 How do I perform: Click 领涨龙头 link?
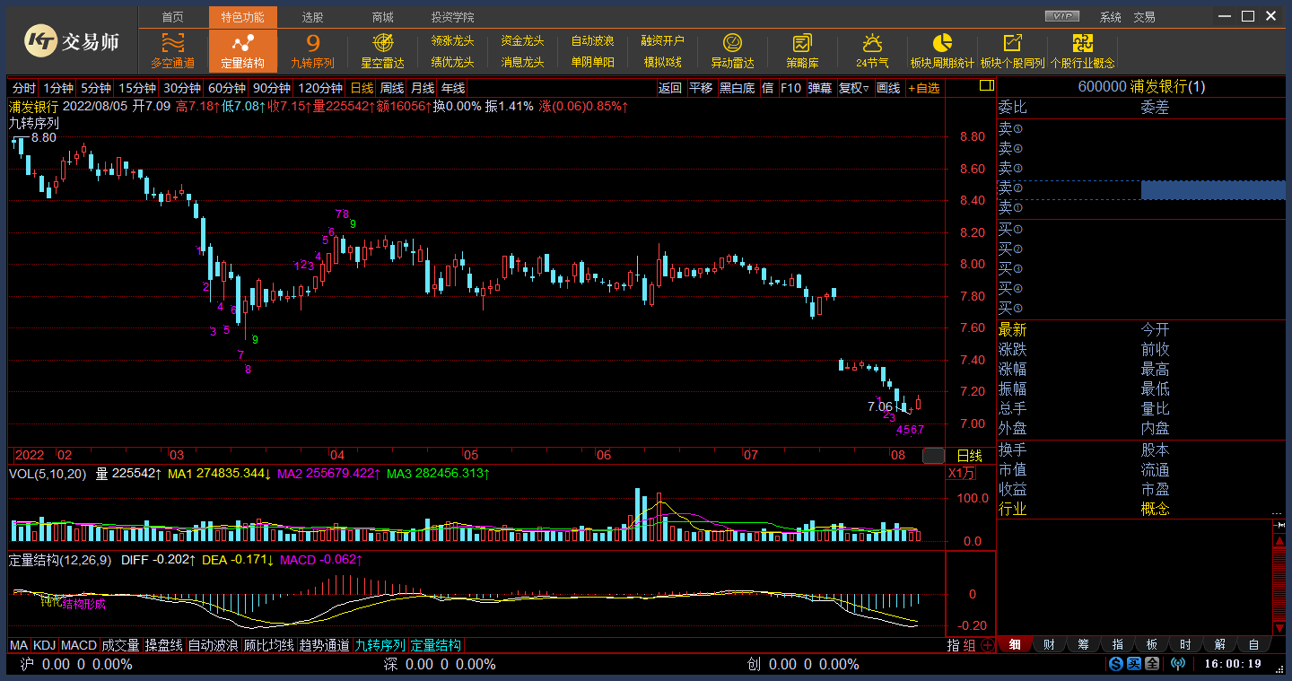pyautogui.click(x=452, y=40)
